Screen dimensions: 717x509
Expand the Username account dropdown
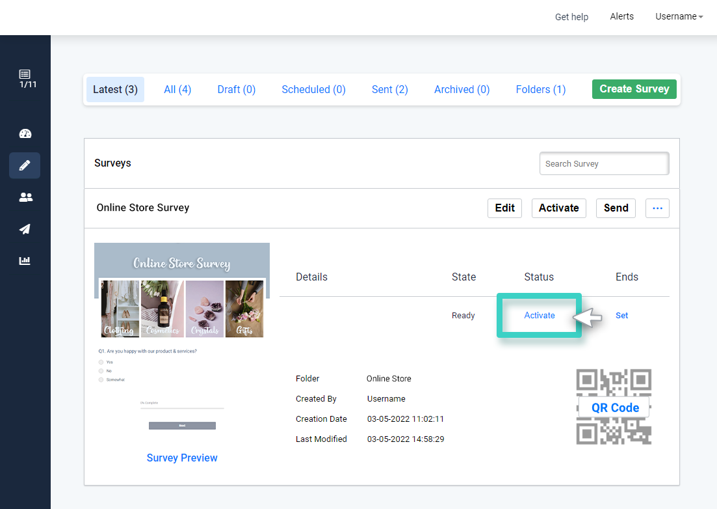[679, 16]
